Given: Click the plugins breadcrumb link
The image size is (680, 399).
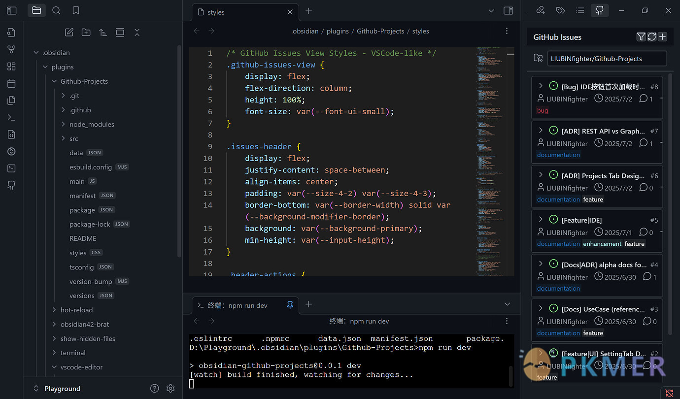Looking at the screenshot, I should [338, 31].
